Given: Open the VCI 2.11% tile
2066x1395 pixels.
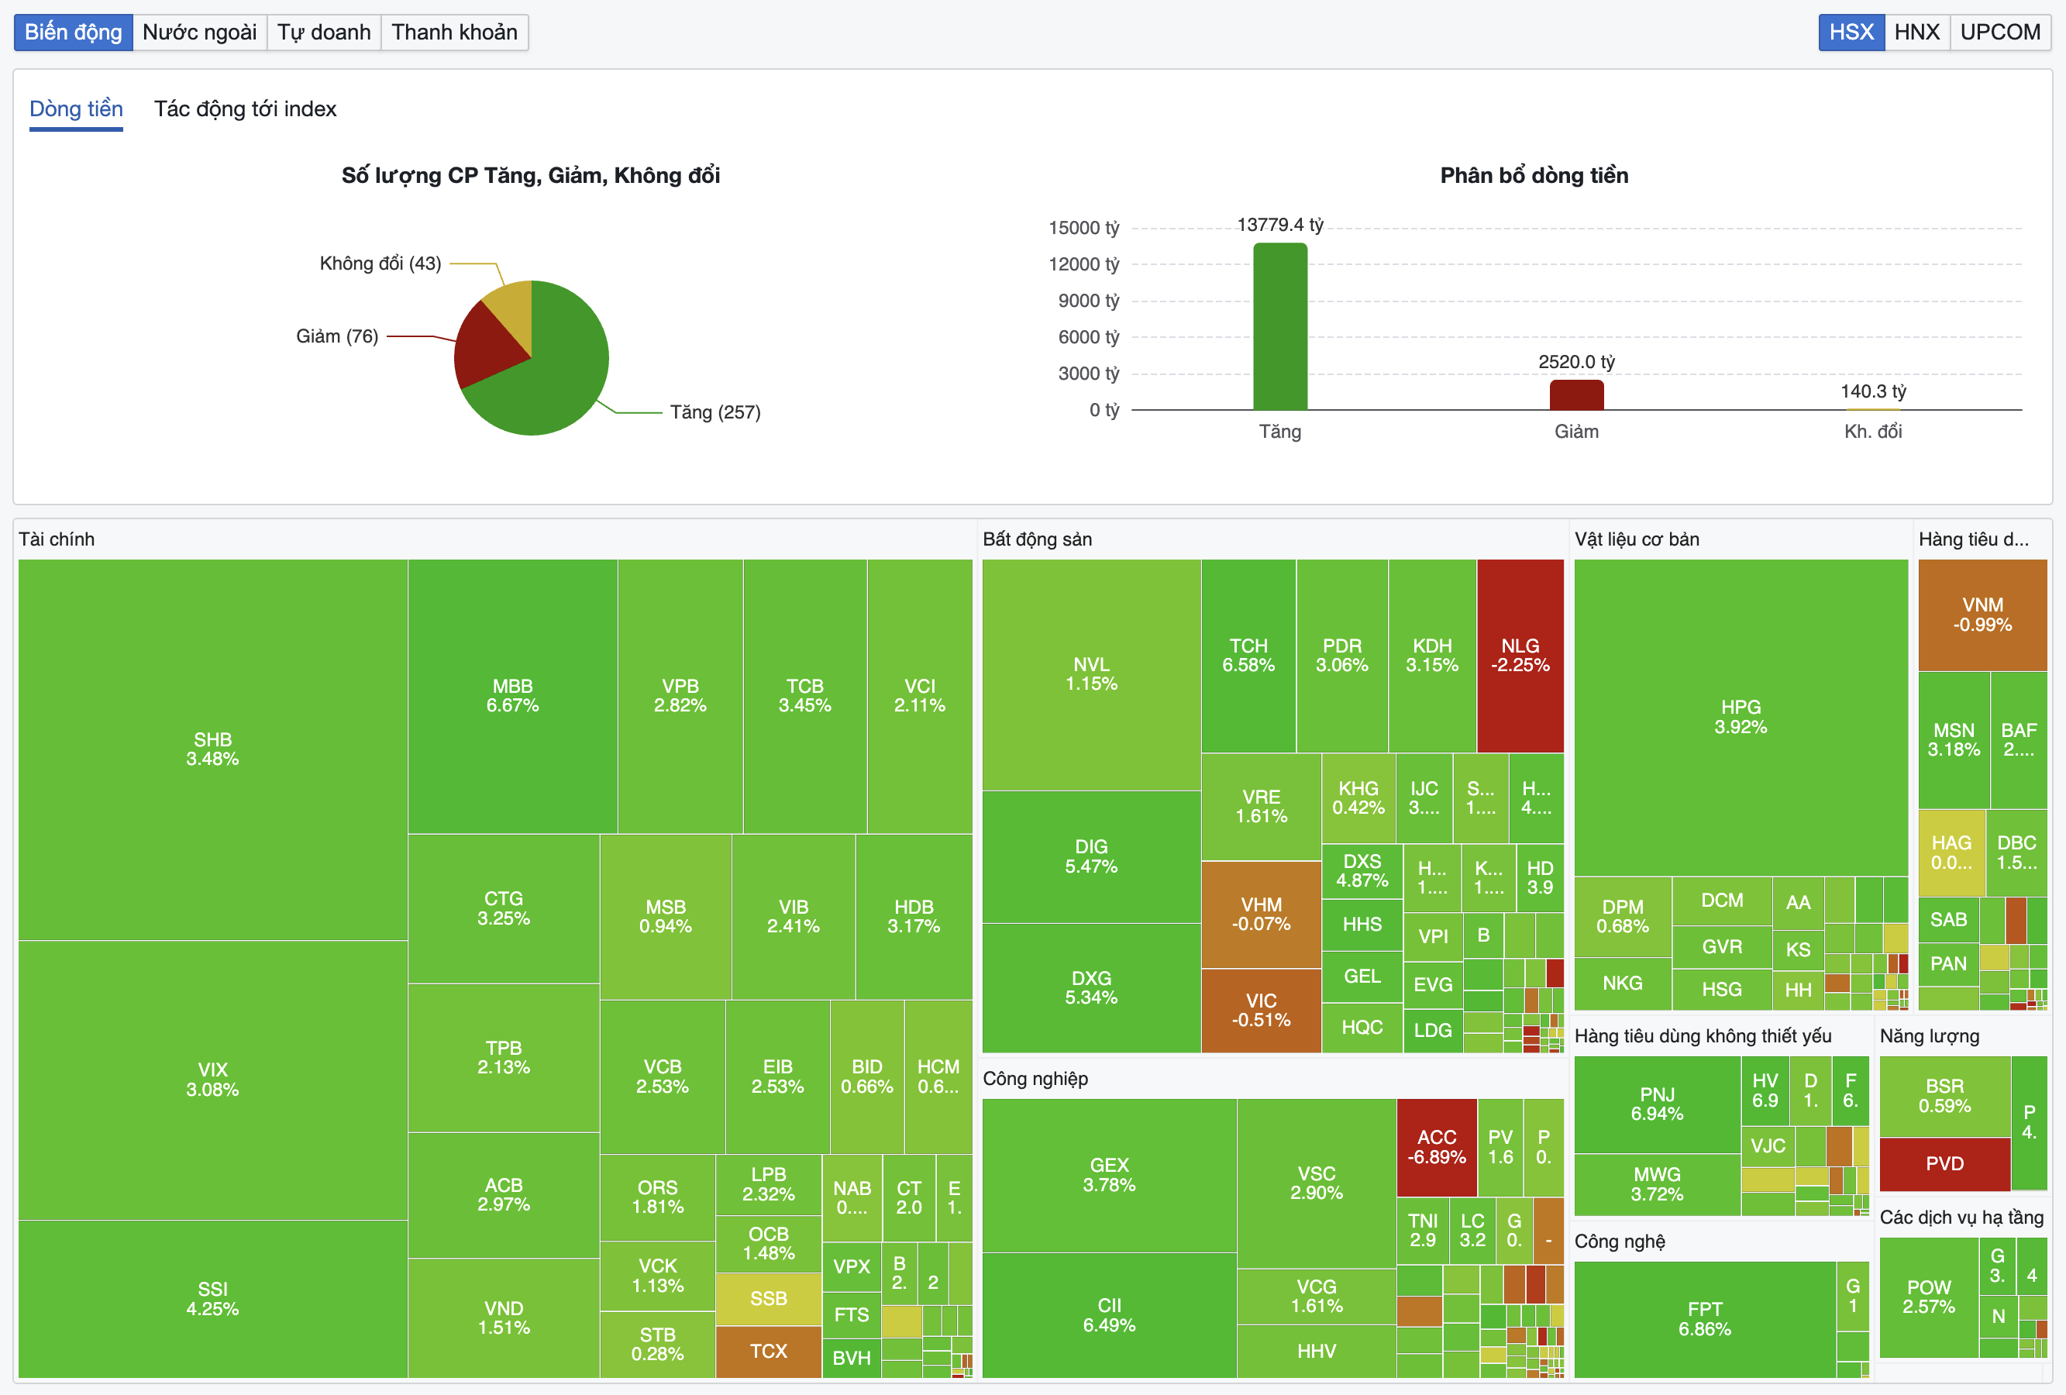Looking at the screenshot, I should (920, 696).
